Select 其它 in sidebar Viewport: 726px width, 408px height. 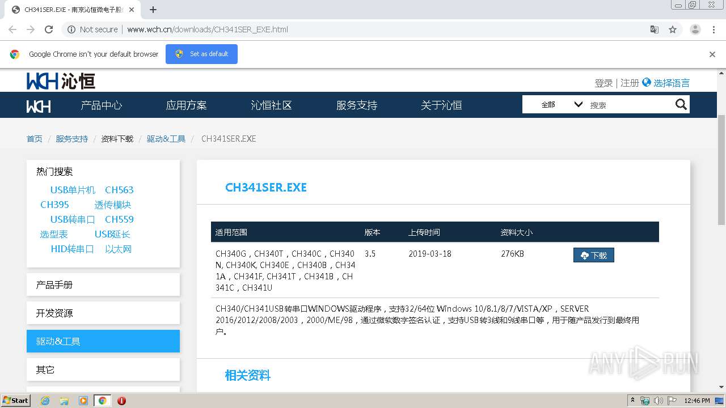103,369
